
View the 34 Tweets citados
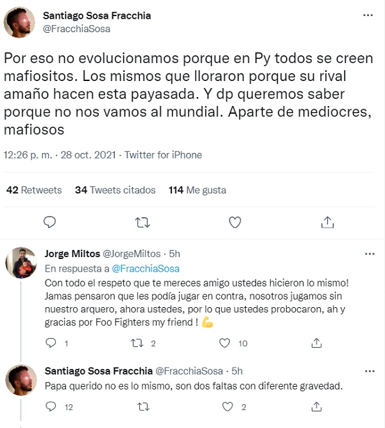(x=116, y=190)
